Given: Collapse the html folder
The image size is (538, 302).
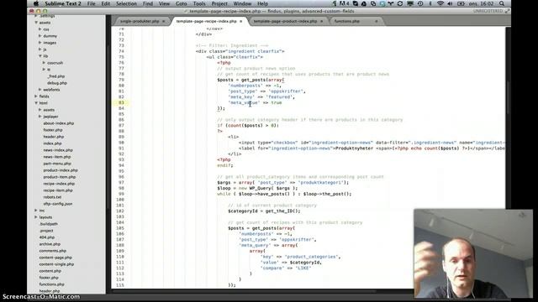Looking at the screenshot, I should (x=36, y=103).
